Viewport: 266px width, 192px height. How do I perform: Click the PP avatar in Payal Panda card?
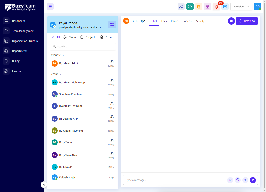point(53,25)
